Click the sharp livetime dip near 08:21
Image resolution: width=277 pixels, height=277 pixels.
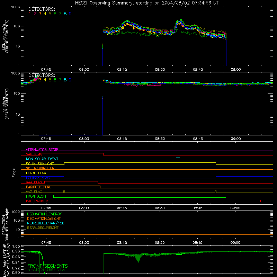(138, 259)
